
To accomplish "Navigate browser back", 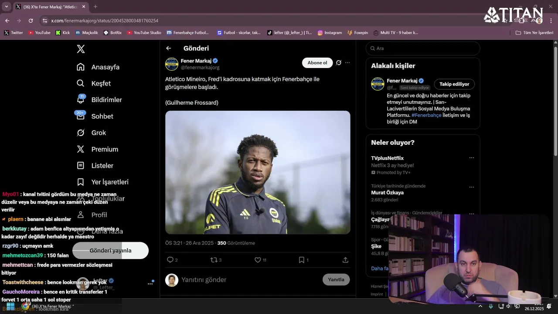I will tap(7, 20).
